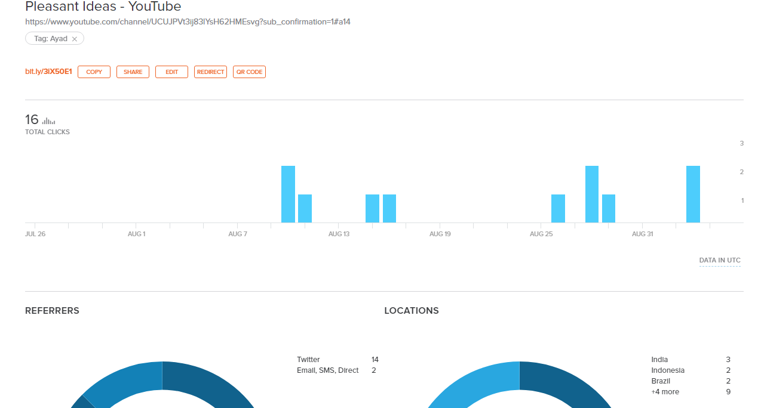Select the August 11 bar in chart

305,209
